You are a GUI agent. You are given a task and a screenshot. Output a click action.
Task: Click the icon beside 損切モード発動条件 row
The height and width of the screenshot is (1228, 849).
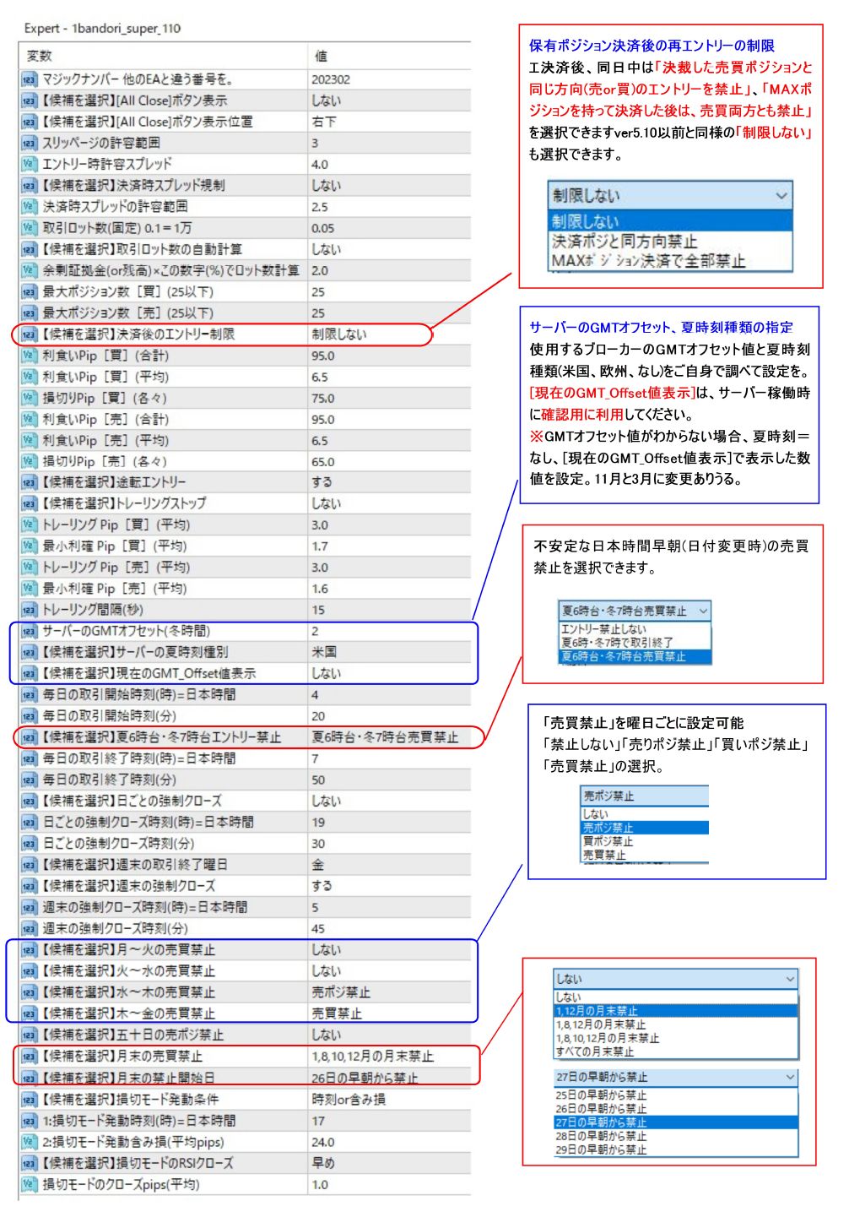click(29, 1100)
